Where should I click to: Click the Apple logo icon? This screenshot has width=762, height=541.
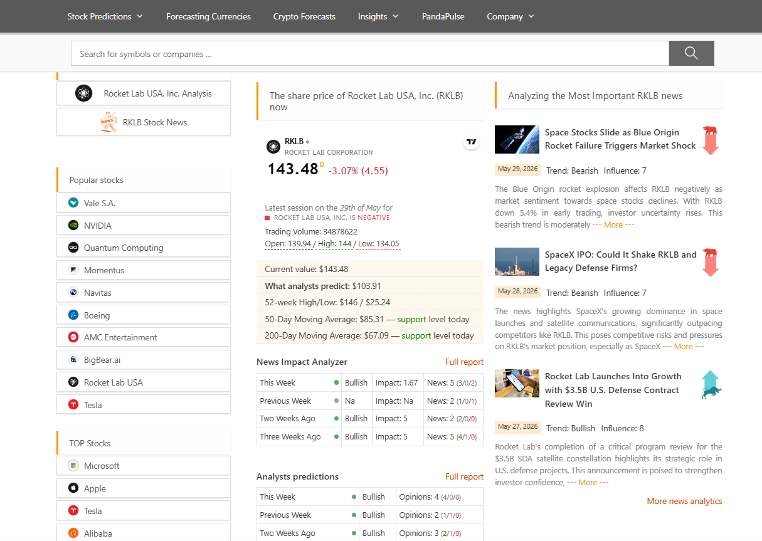[73, 488]
